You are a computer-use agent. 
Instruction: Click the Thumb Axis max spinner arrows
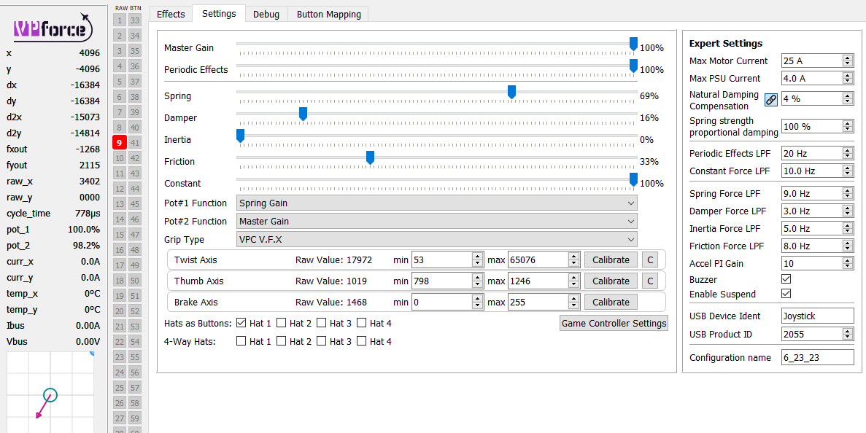[574, 281]
